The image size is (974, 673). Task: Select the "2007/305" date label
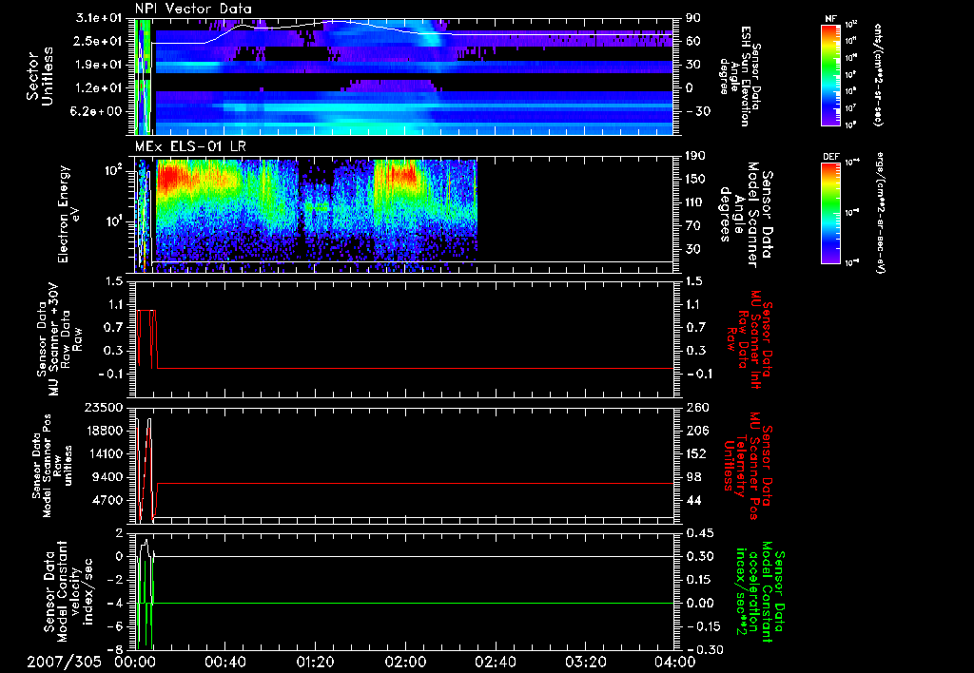[x=64, y=662]
